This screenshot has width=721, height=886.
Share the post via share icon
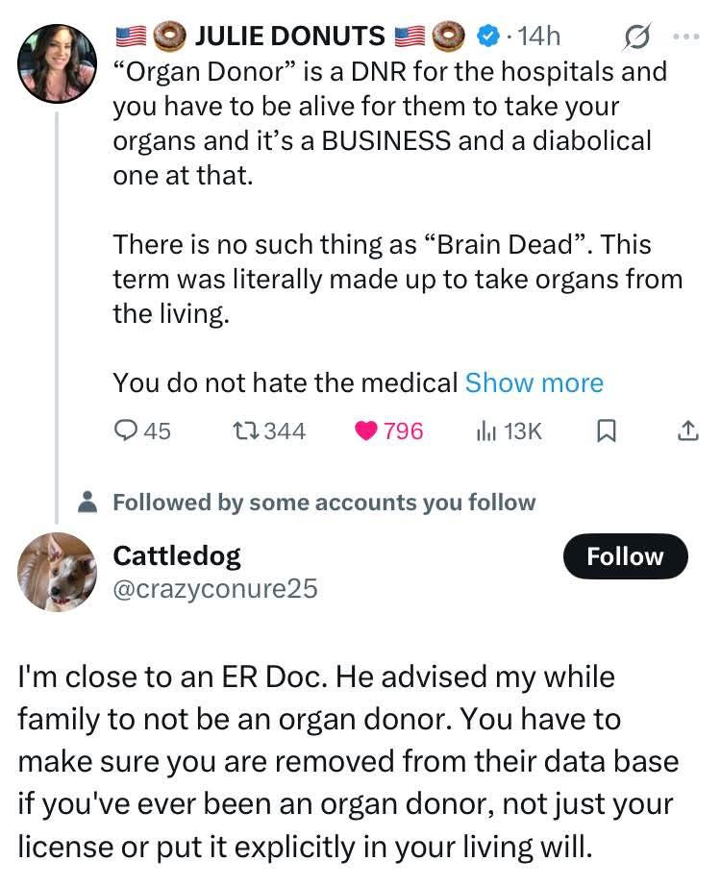click(687, 432)
